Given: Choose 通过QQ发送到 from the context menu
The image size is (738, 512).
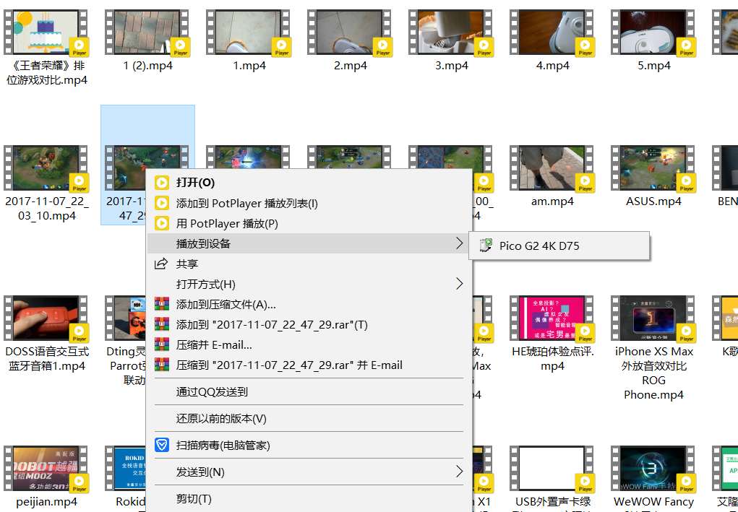Looking at the screenshot, I should click(212, 392).
